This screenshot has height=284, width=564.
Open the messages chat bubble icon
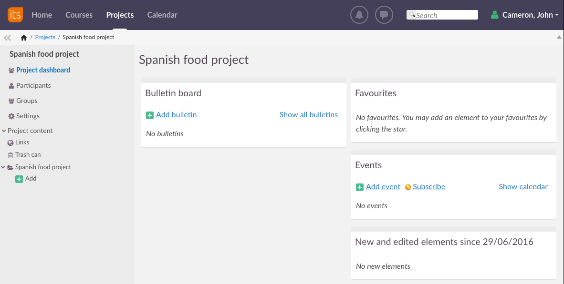pos(384,15)
